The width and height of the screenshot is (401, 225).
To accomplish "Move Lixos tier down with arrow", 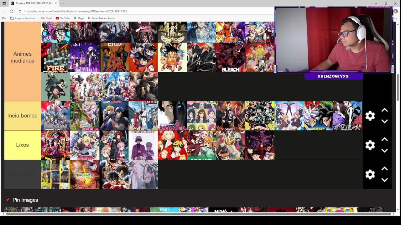I will (x=385, y=151).
